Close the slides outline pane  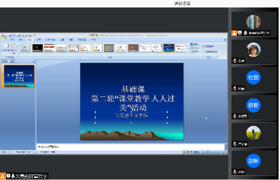click(34, 62)
